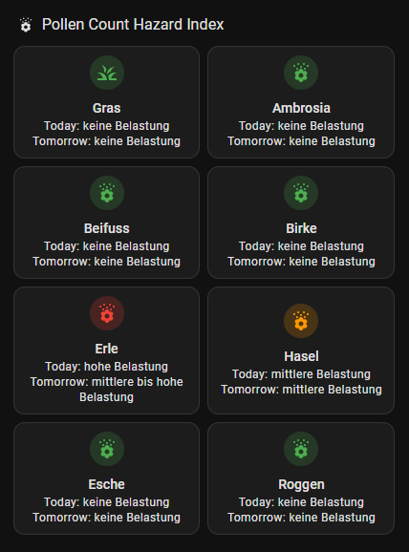Click the header pollen icon beside the title

click(x=26, y=25)
